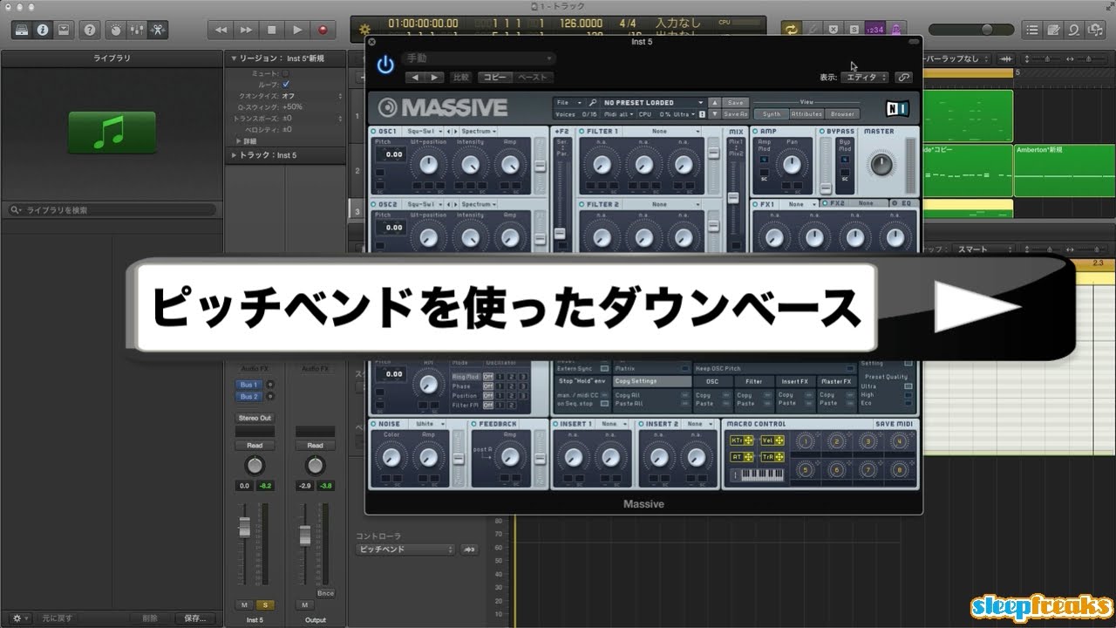
Task: Toggle the Inspector info button
Action: (42, 29)
